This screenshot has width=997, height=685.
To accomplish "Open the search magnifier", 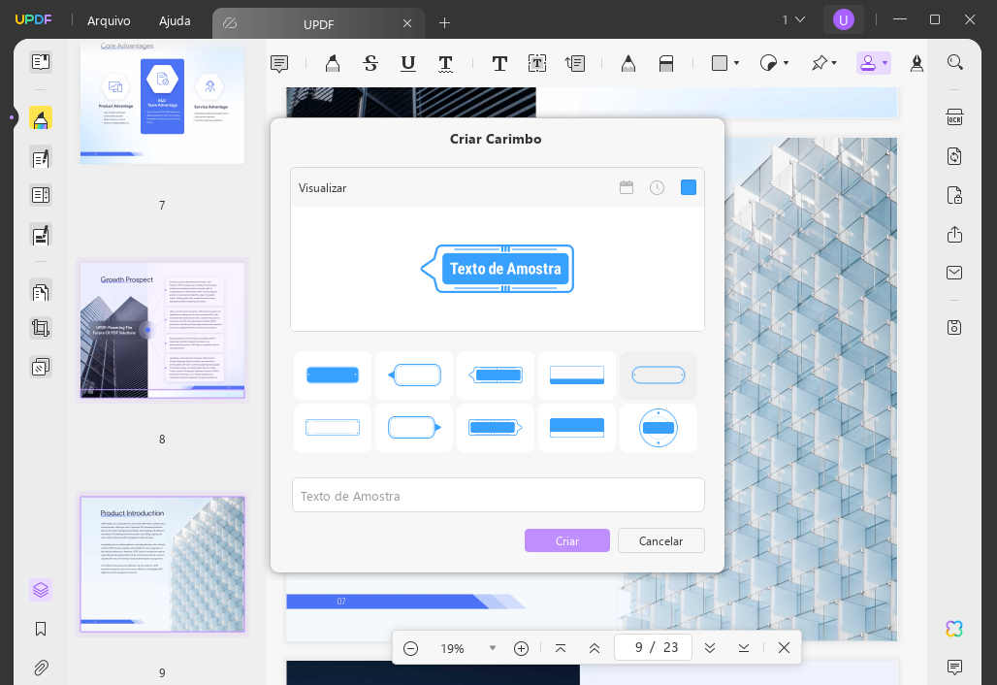I will click(x=955, y=62).
